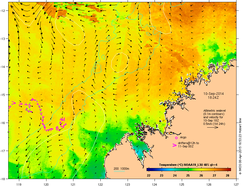Click the latitude axis label -16

click(x=3, y=123)
